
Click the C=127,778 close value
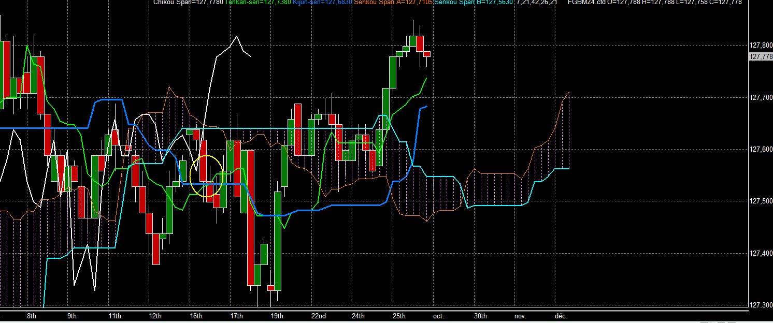pos(725,2)
